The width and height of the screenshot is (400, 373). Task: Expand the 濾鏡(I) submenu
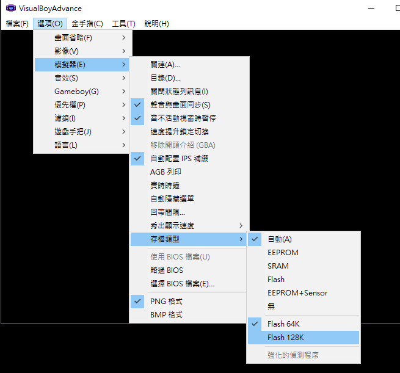pyautogui.click(x=82, y=118)
